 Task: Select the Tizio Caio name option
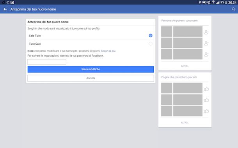click(91, 44)
